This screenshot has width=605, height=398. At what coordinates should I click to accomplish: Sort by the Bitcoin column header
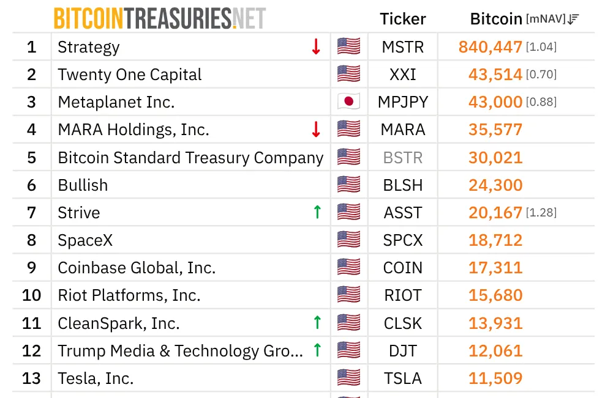click(x=496, y=19)
